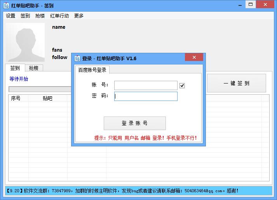Open the 更多 menu
The width and height of the screenshot is (277, 200).
pyautogui.click(x=78, y=16)
